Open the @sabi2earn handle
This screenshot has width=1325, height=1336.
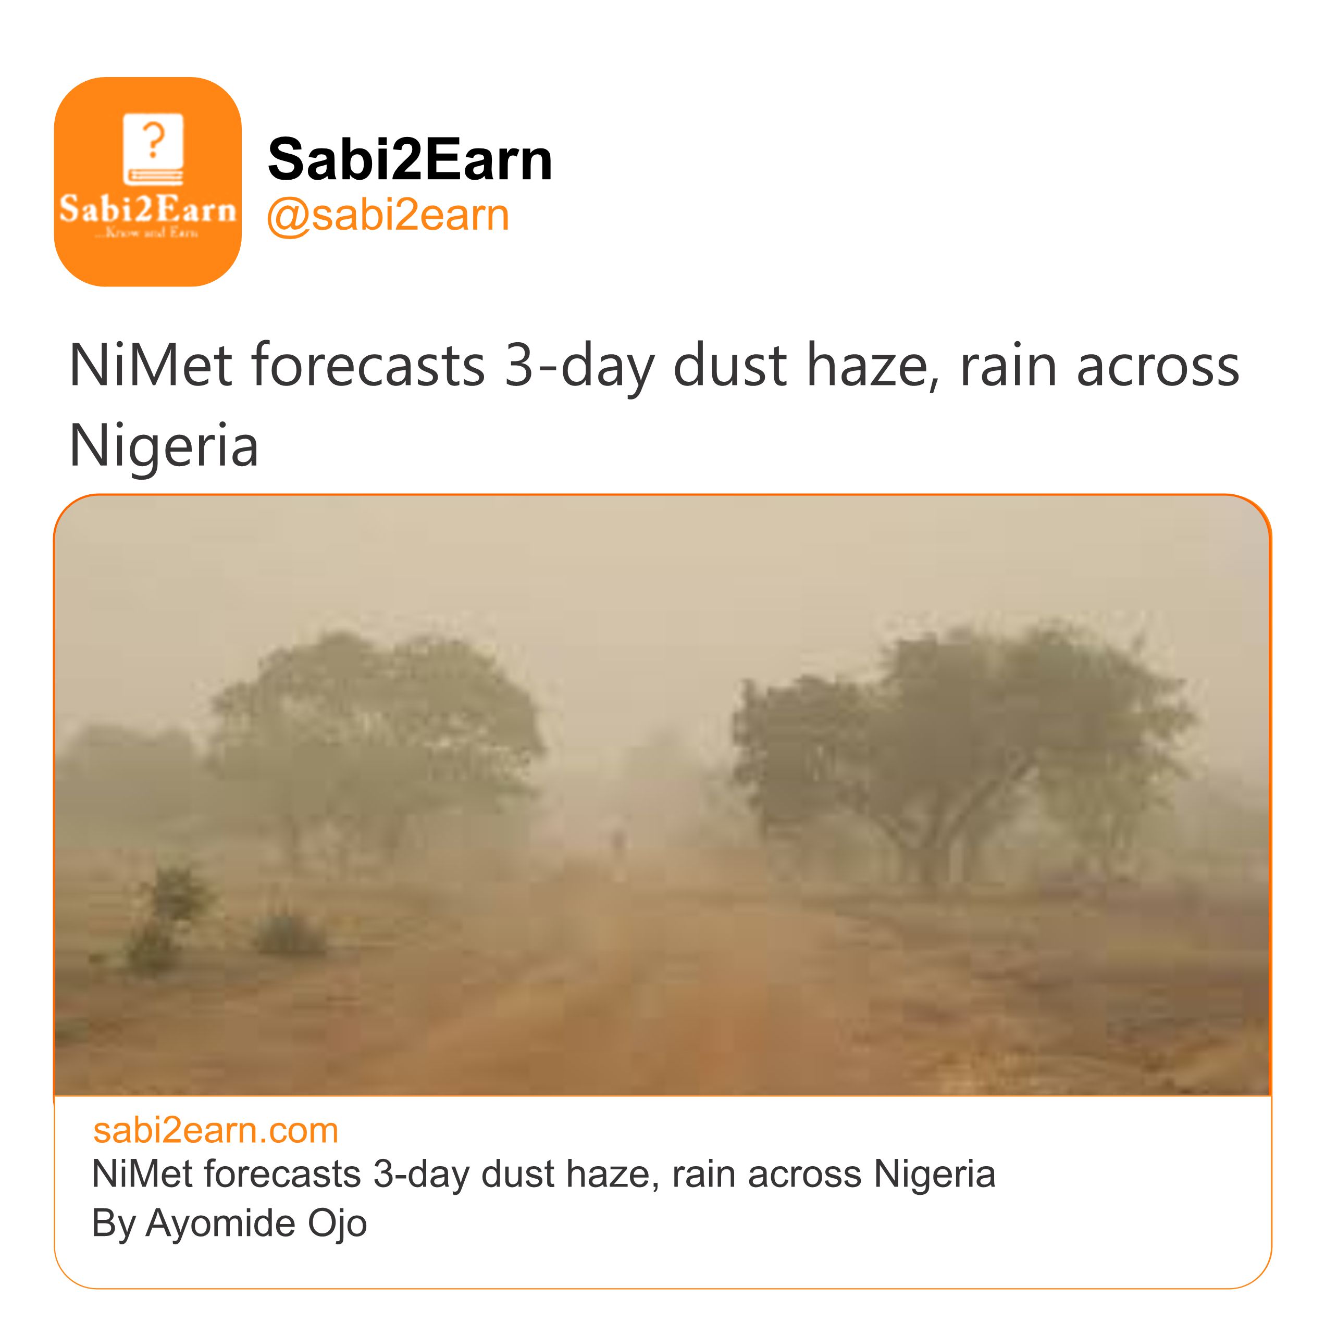388,215
